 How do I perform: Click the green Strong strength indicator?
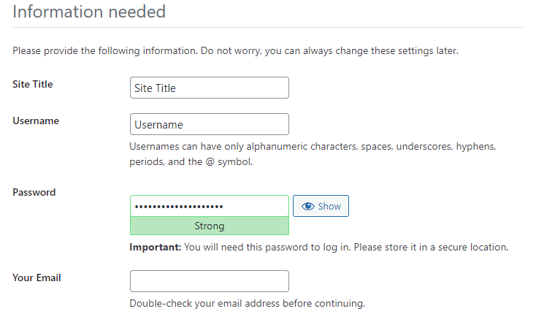point(209,226)
